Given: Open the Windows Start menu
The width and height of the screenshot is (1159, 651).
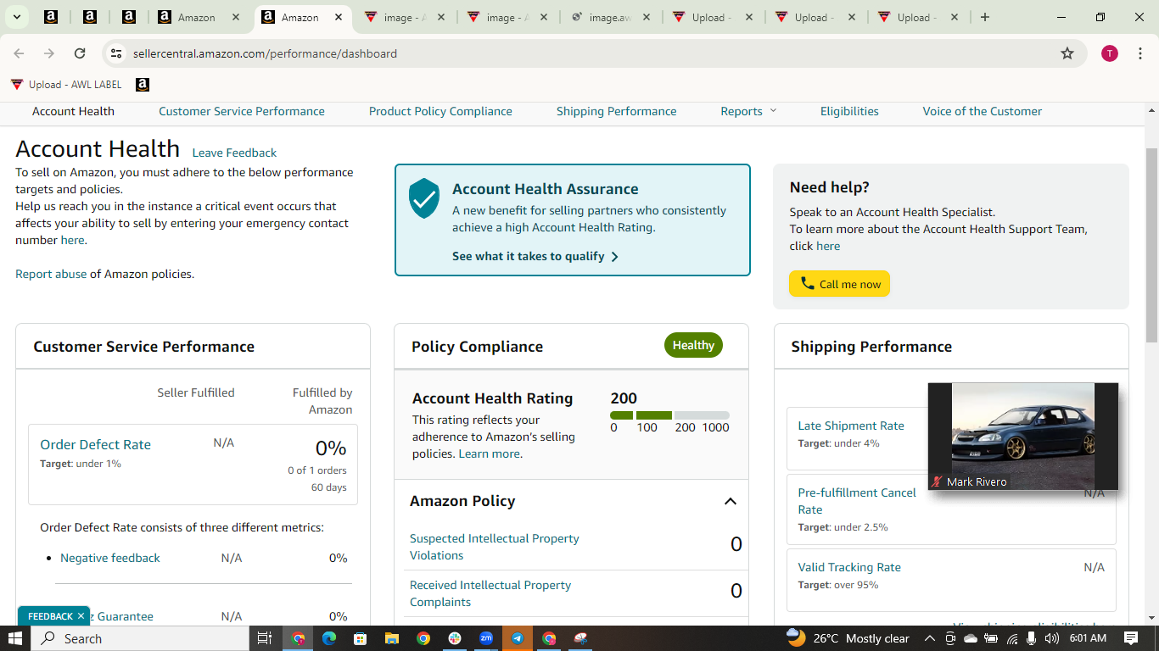Looking at the screenshot, I should pos(15,638).
